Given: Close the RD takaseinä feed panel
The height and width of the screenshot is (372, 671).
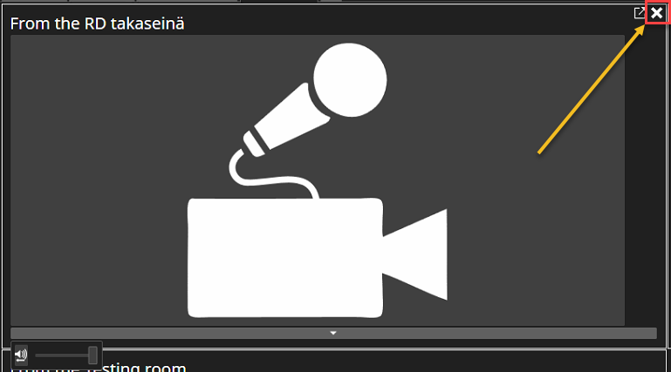Looking at the screenshot, I should click(x=656, y=13).
